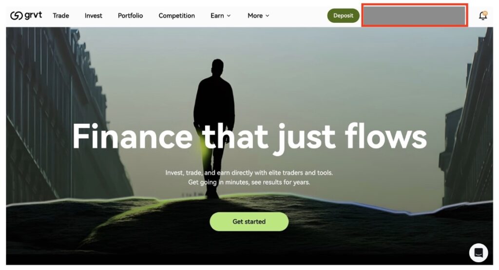The height and width of the screenshot is (270, 499).
Task: Click the walking man silhouette image
Action: tap(214, 127)
